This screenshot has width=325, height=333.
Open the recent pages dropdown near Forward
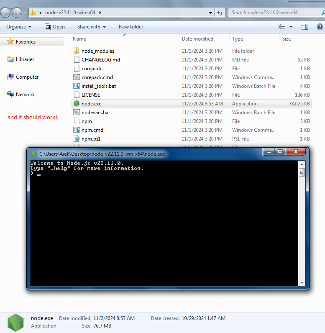(x=25, y=13)
